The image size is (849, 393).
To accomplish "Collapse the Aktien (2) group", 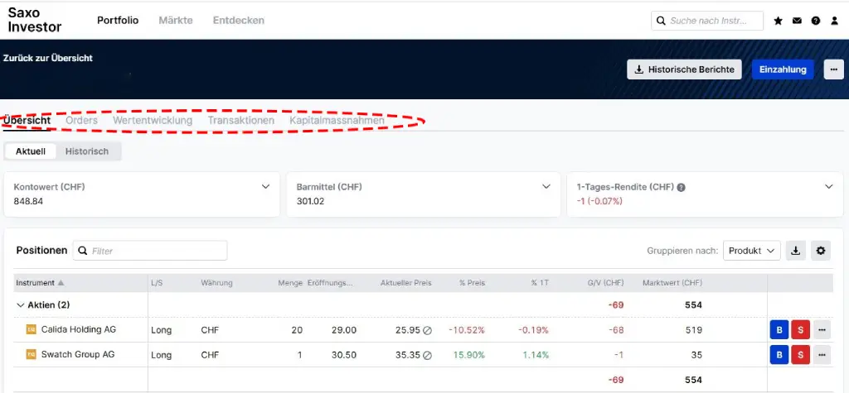I will [x=21, y=305].
